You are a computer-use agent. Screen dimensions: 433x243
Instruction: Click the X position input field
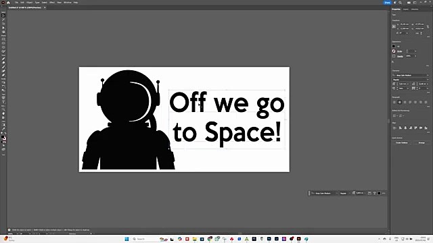[x=405, y=24]
